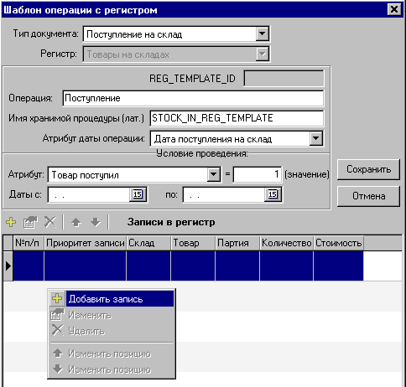The height and width of the screenshot is (387, 406).
Task: Click the 'Количество' column header
Action: click(x=287, y=243)
